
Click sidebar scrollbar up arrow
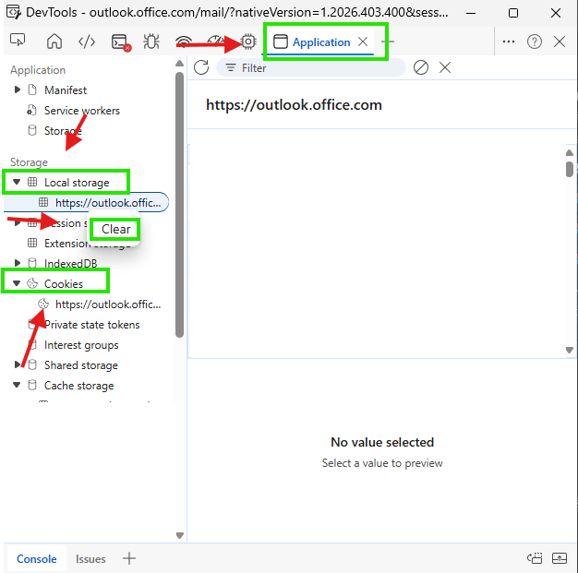coord(179,64)
